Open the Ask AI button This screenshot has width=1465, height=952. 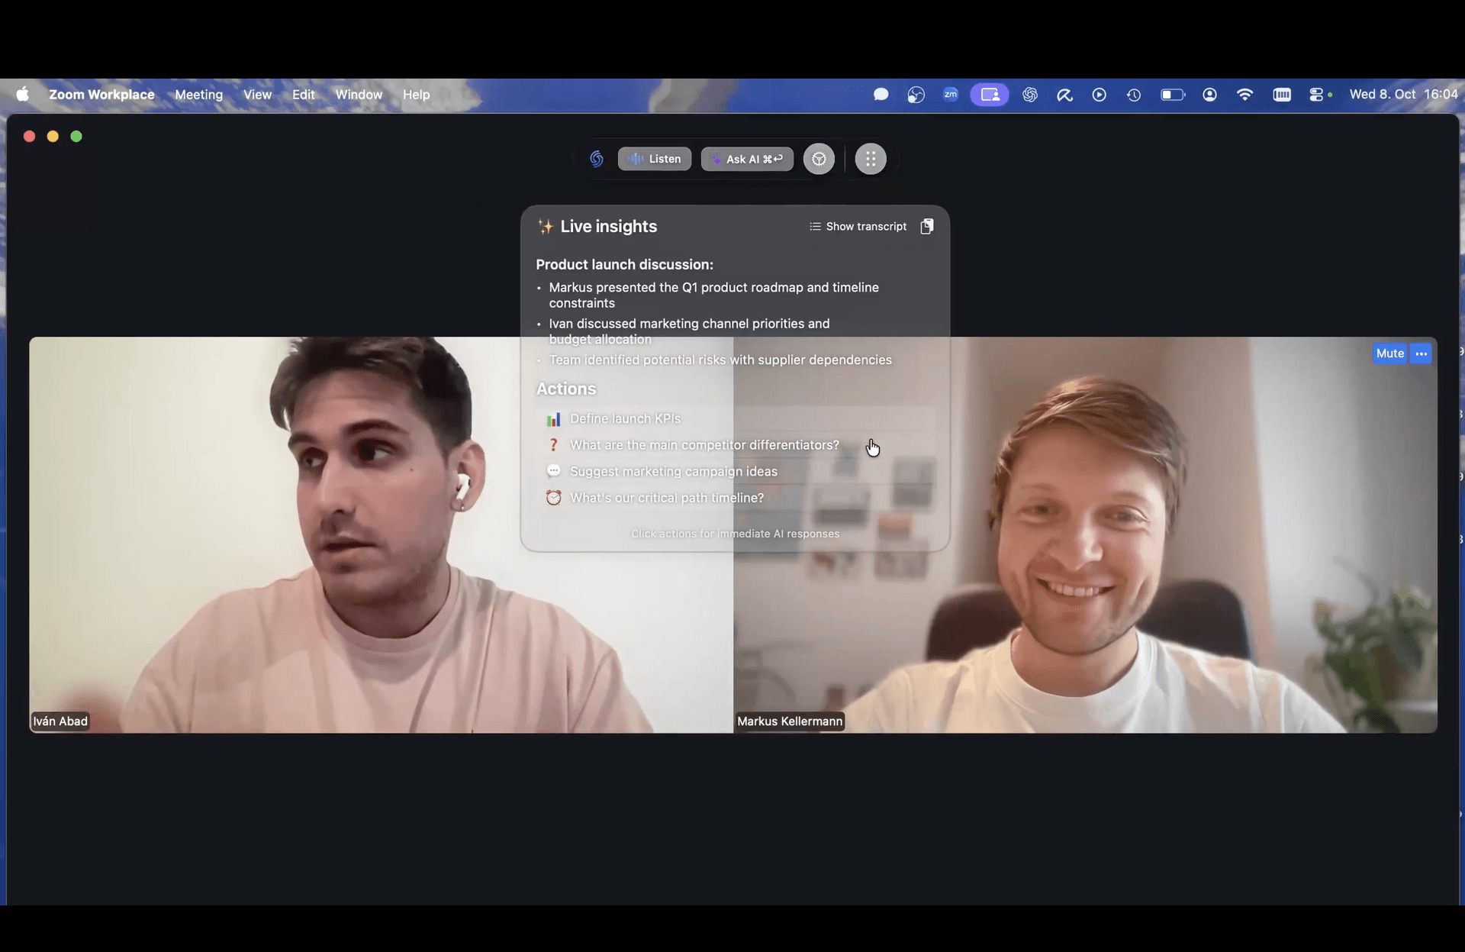(747, 159)
